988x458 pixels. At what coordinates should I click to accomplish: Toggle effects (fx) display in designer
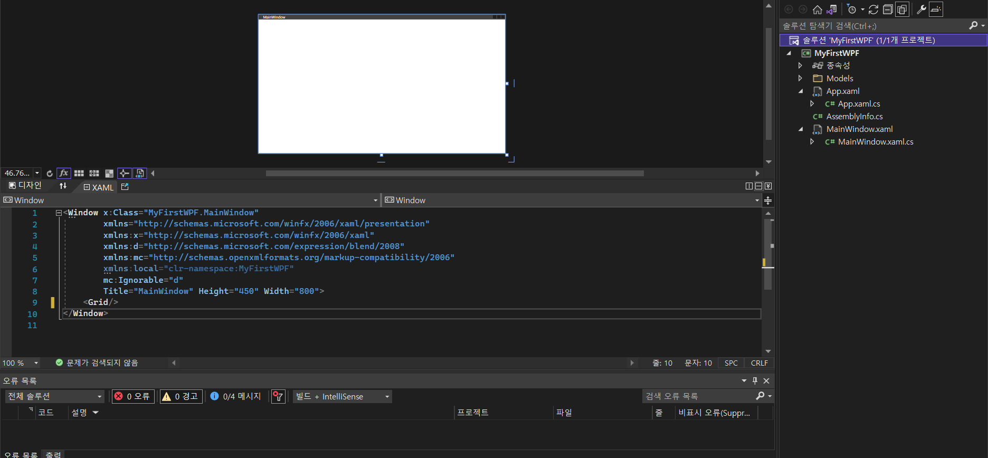(x=64, y=173)
